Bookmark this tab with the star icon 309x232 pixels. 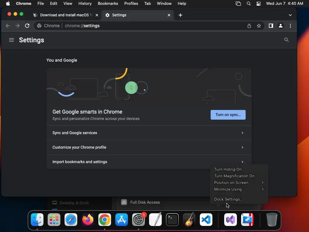click(x=259, y=26)
